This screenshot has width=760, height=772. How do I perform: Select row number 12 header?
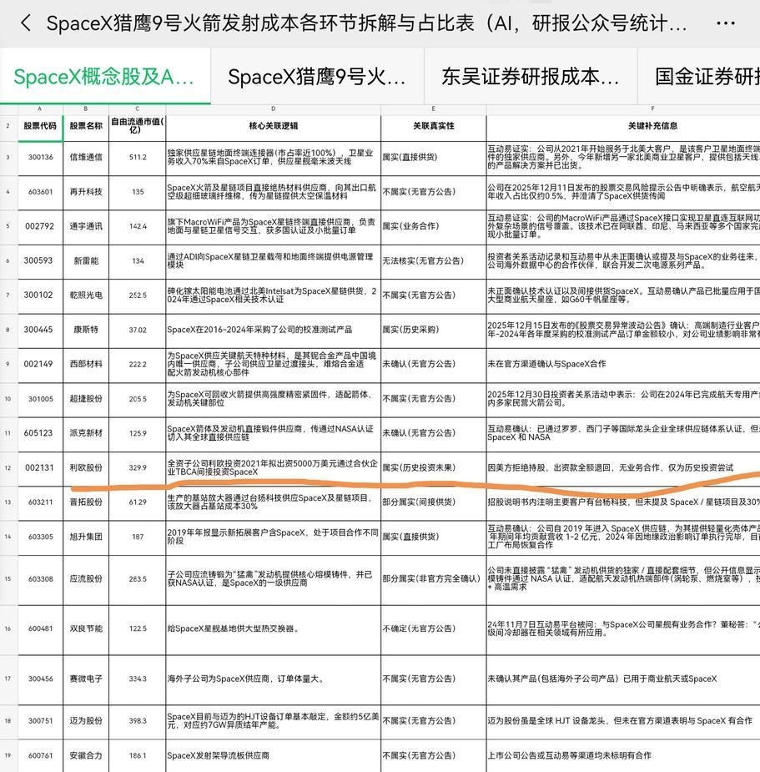[8, 467]
